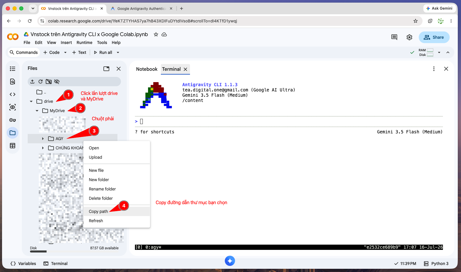Image resolution: width=461 pixels, height=272 pixels.
Task: Click the floating Gemini sparkle button
Action: (x=230, y=261)
